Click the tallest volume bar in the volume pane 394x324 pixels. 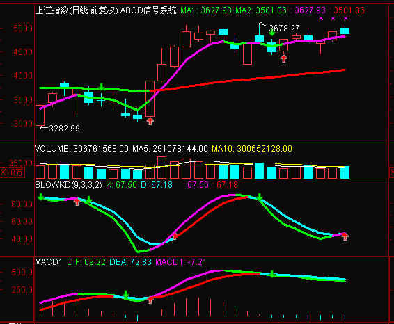click(x=161, y=168)
